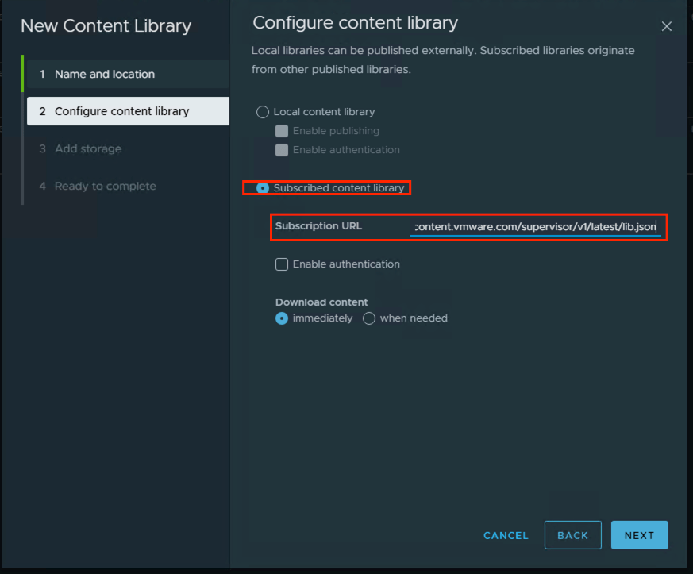Viewport: 693px width, 574px height.
Task: Enable publishing for the local library
Action: click(x=282, y=131)
